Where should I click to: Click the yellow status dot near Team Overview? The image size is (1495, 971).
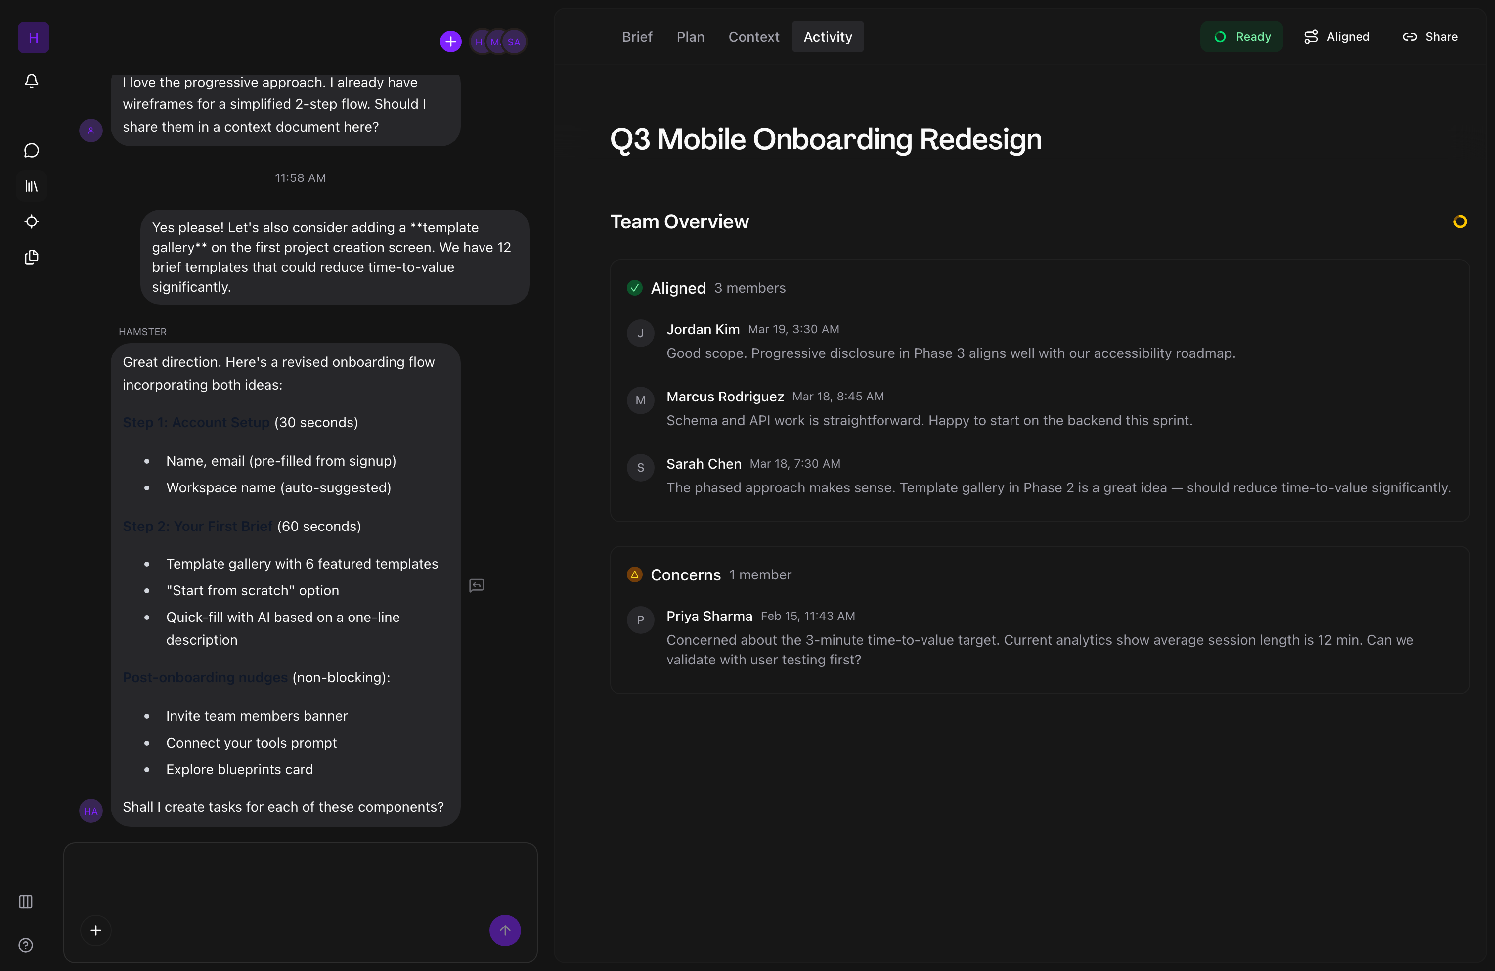(x=1460, y=221)
